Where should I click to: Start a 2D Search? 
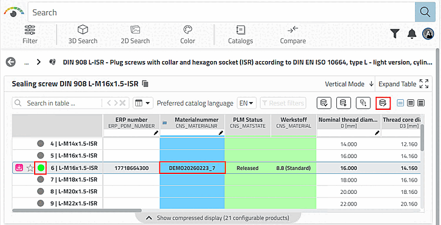tap(135, 35)
